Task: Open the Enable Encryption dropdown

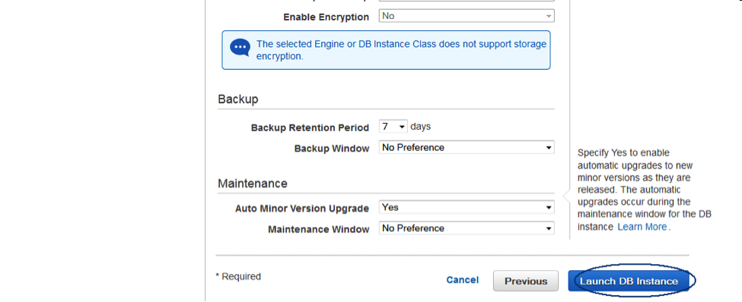Action: tap(467, 16)
